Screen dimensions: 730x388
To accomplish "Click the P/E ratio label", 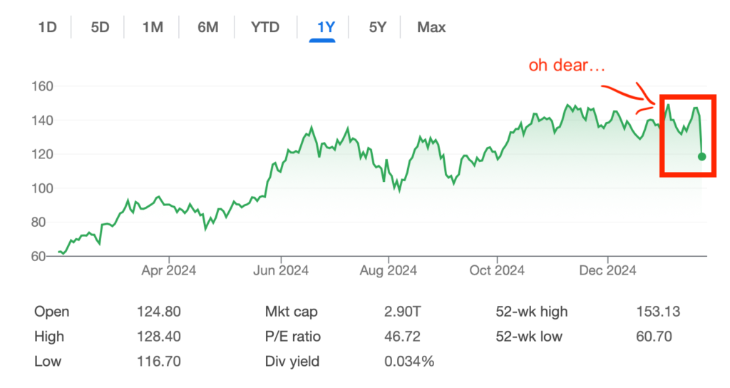I will tap(292, 337).
